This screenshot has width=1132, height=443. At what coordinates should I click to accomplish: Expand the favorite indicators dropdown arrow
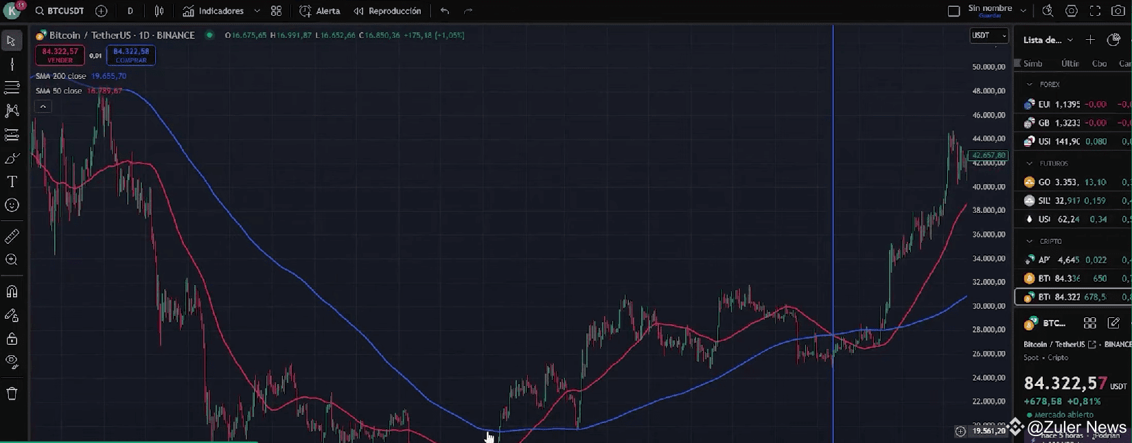click(x=257, y=11)
